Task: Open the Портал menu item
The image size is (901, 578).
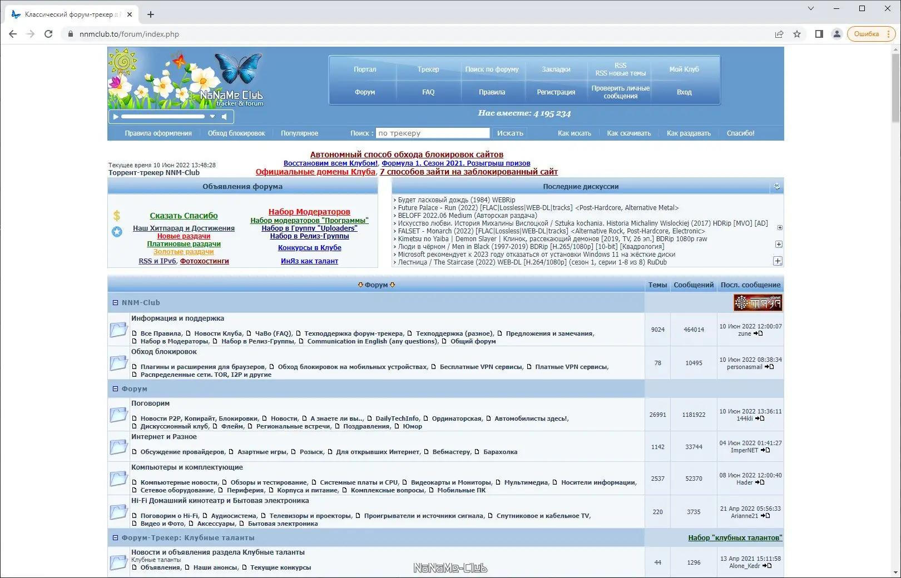Action: 365,69
